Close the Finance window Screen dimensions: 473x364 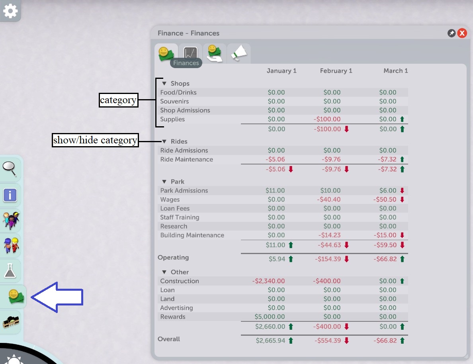click(462, 33)
